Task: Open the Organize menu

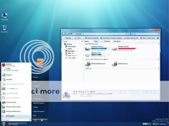Action: [x=68, y=38]
